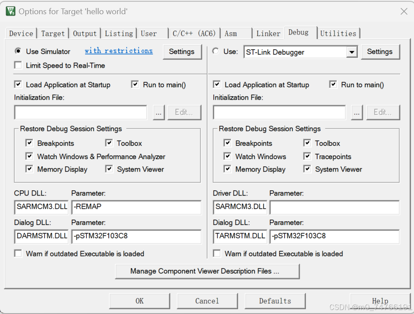414x314 pixels.
Task: Open the Output tab
Action: pos(85,34)
